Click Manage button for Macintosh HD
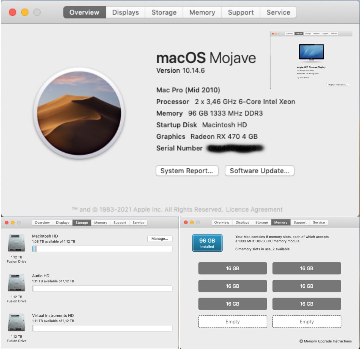The image size is (360, 360). coord(160,238)
